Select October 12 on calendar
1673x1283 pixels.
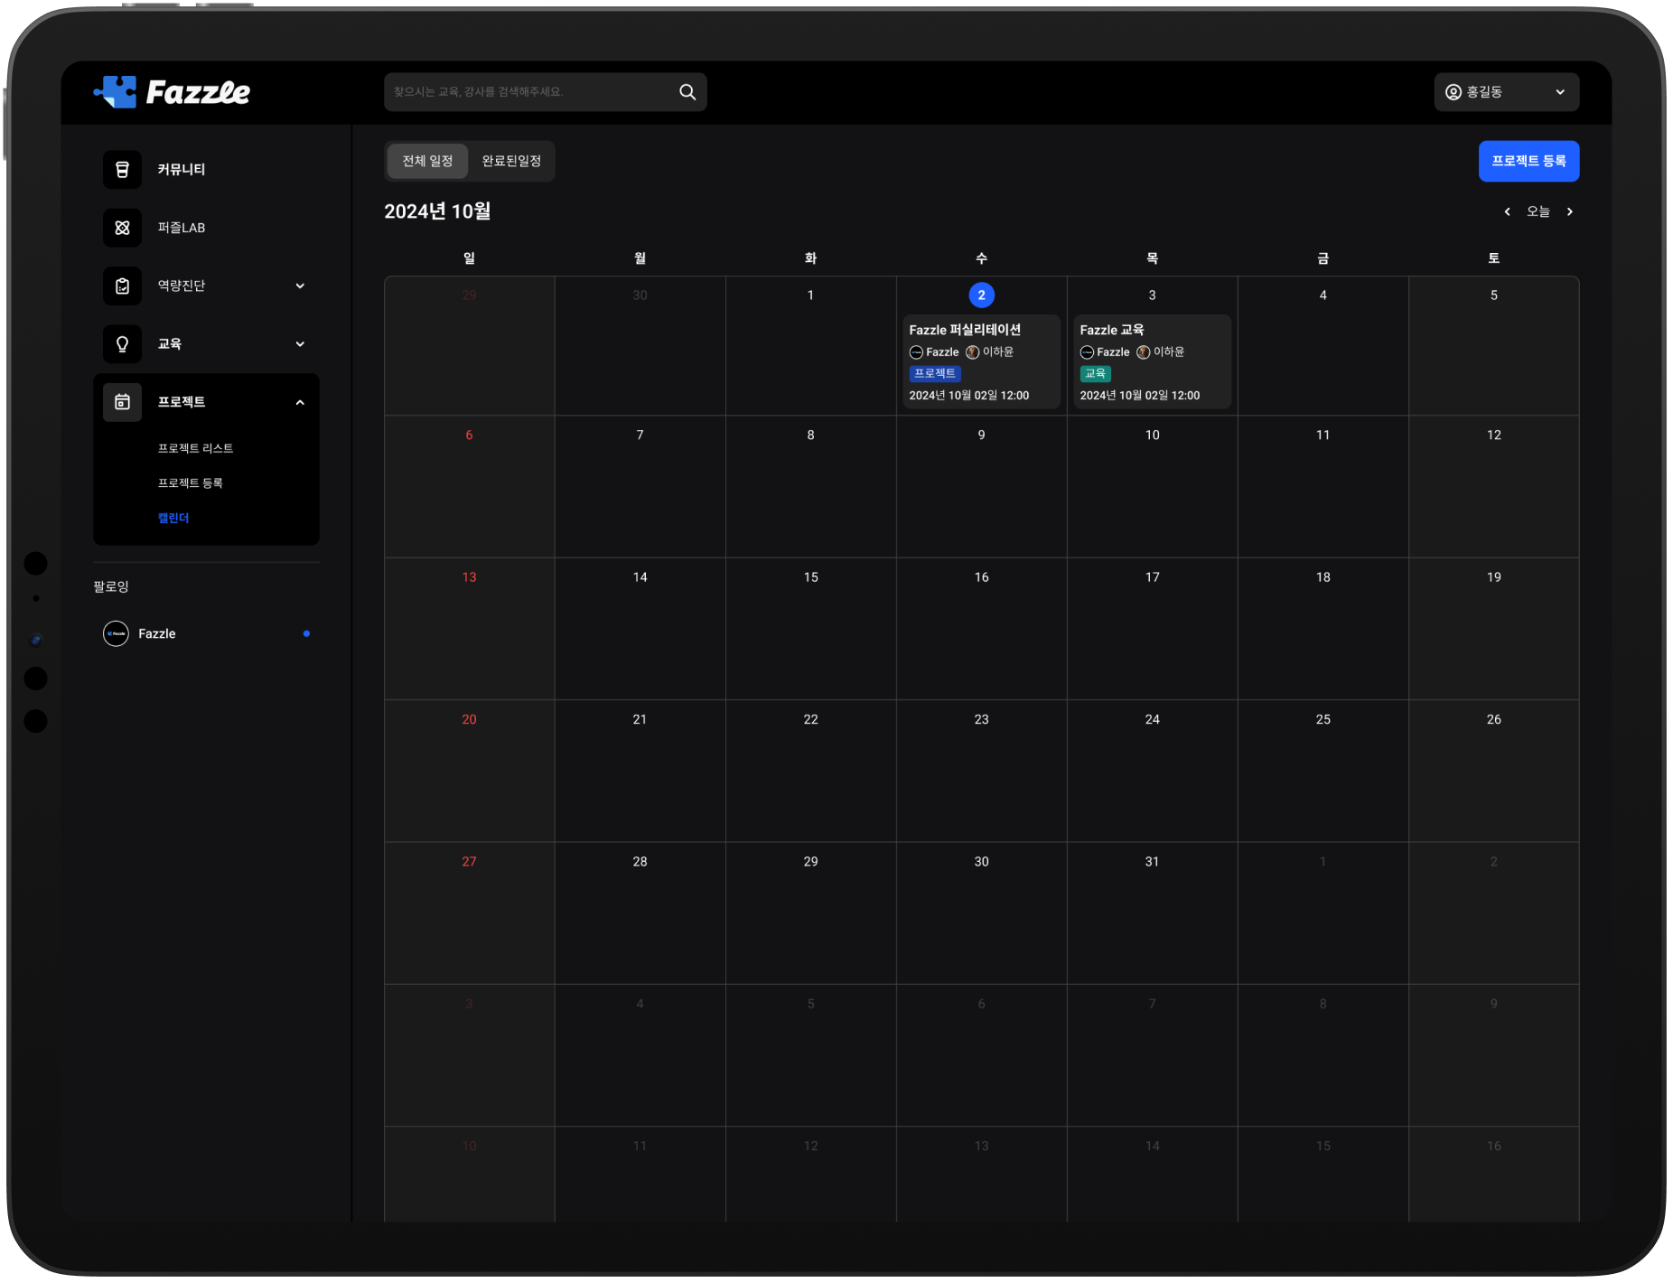1494,435
